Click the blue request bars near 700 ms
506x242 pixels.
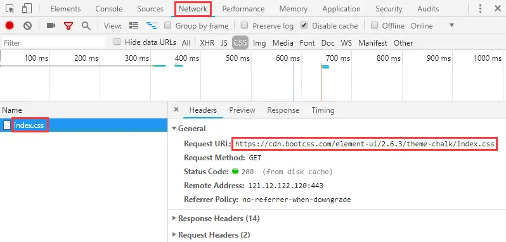pos(325,67)
